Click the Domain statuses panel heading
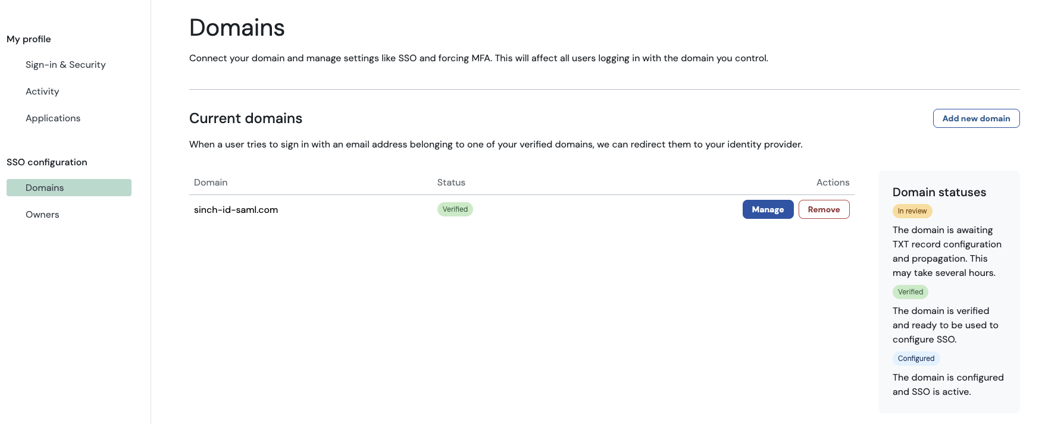 click(939, 192)
